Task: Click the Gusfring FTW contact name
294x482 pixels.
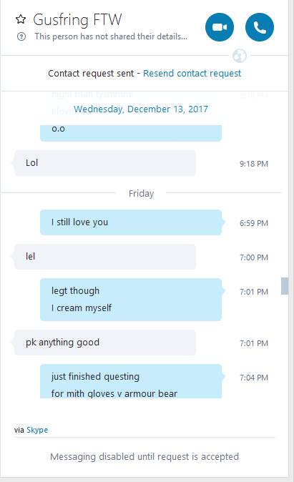Action: [77, 20]
